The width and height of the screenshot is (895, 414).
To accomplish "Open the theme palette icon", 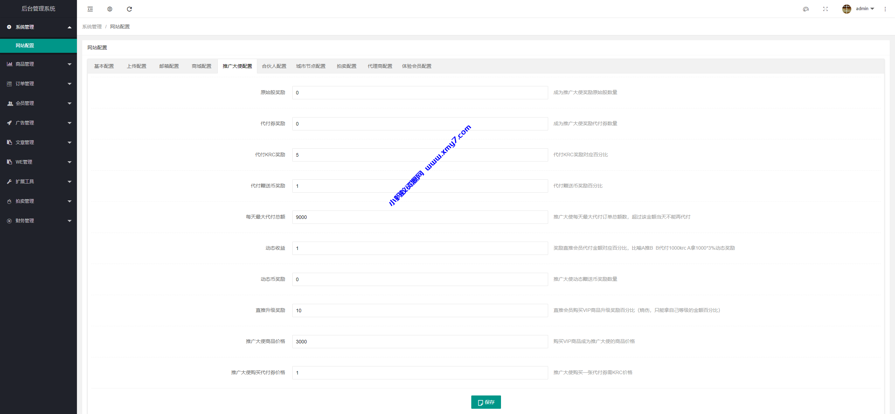I will tap(806, 9).
